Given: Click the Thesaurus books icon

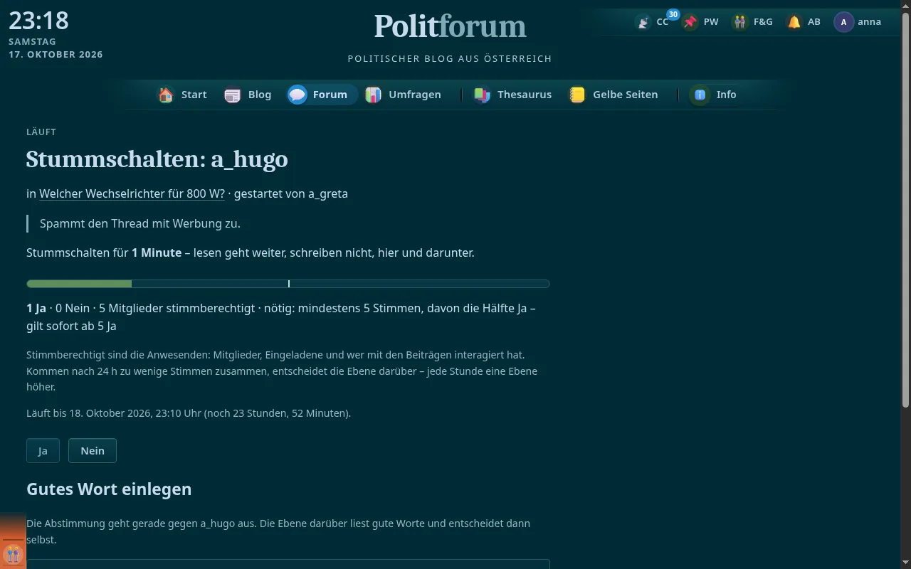Looking at the screenshot, I should pyautogui.click(x=482, y=95).
